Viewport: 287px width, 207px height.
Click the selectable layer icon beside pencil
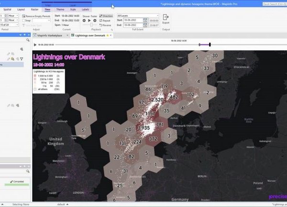[12, 59]
